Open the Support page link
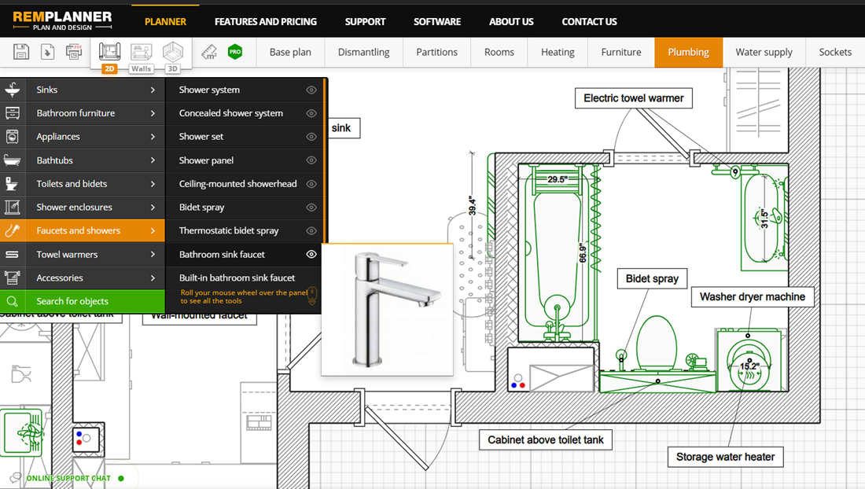 [x=365, y=21]
